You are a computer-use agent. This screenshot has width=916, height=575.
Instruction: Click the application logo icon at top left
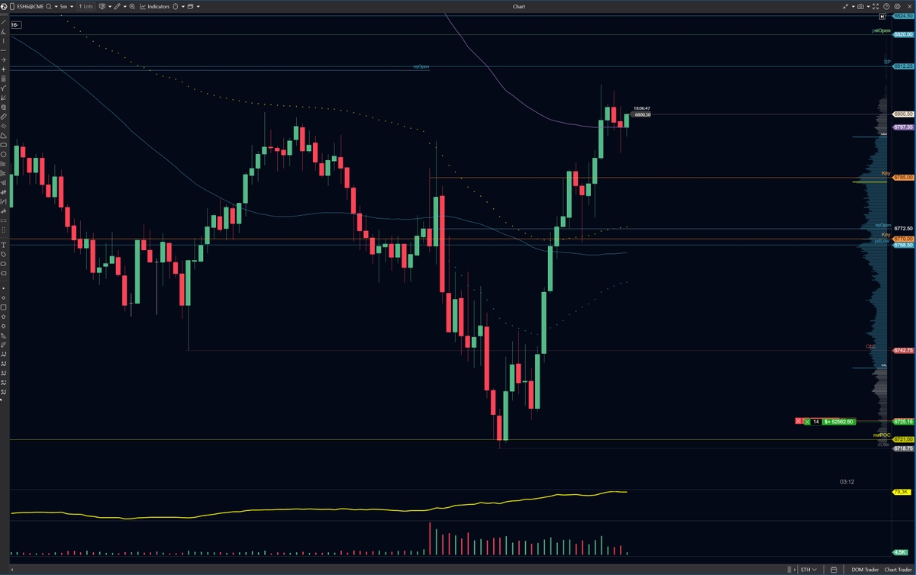pyautogui.click(x=4, y=6)
